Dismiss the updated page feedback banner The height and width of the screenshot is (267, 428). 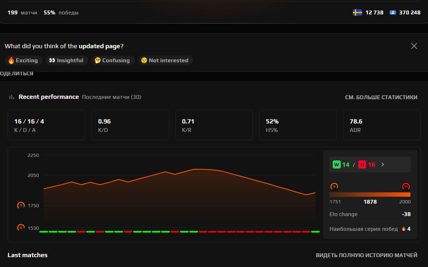414,46
